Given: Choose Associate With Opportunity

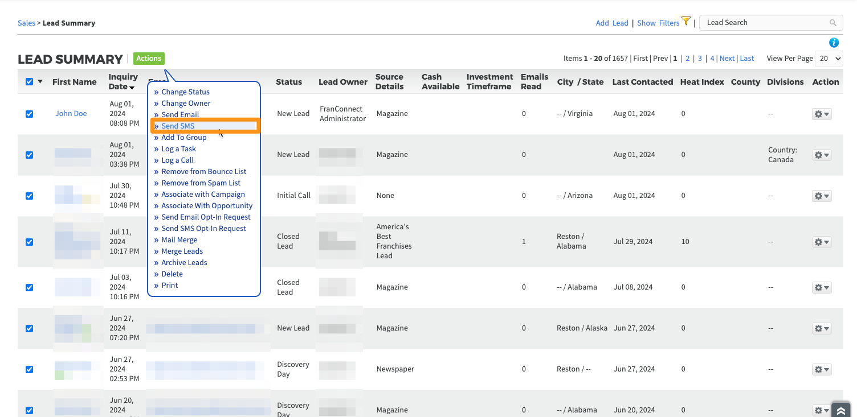Looking at the screenshot, I should pos(207,205).
